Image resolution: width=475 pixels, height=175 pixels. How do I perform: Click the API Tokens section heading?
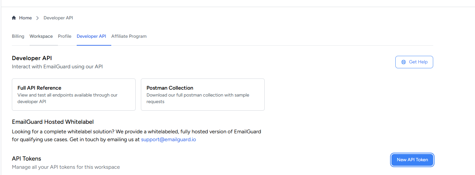[26, 159]
